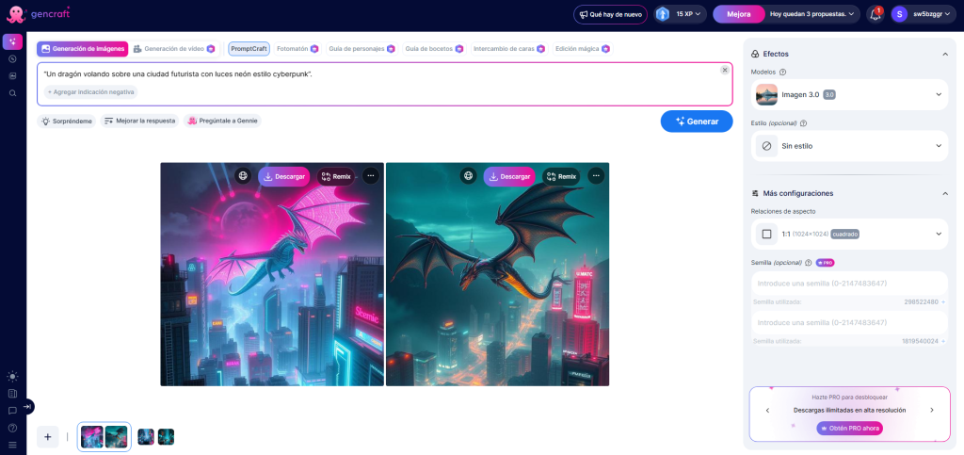
Task: Click into the first seed input field
Action: pos(849,284)
